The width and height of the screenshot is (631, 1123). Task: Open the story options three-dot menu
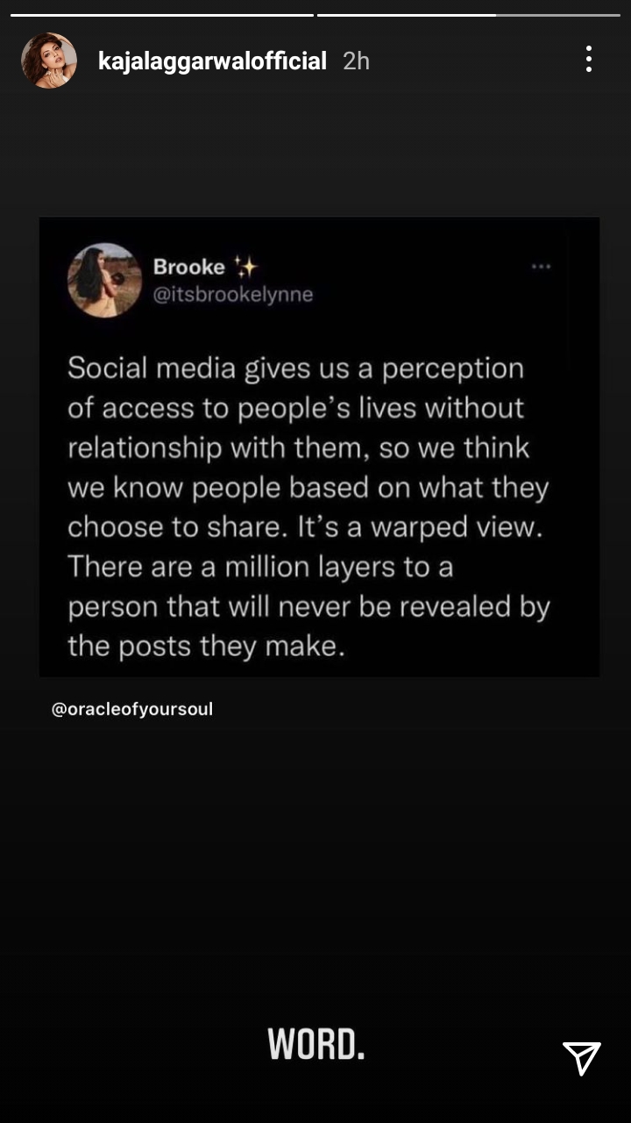[x=589, y=60]
